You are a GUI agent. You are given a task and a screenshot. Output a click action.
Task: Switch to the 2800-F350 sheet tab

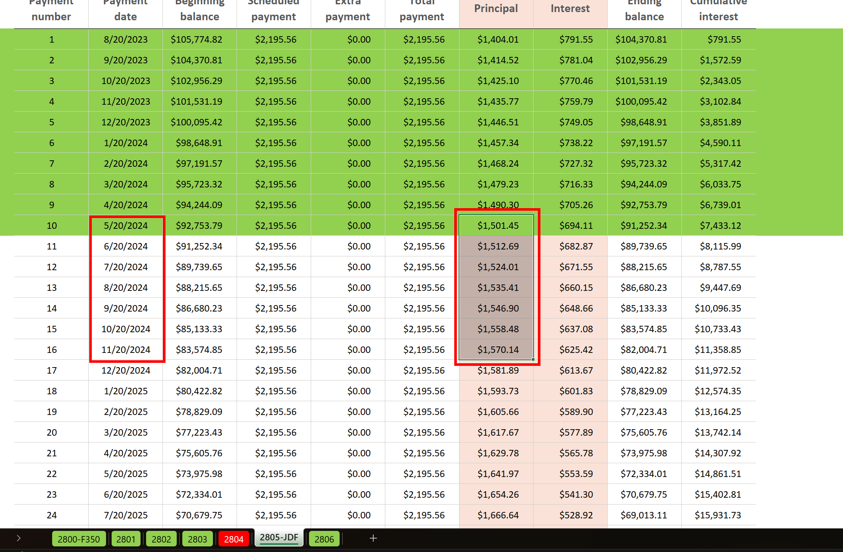click(x=78, y=539)
